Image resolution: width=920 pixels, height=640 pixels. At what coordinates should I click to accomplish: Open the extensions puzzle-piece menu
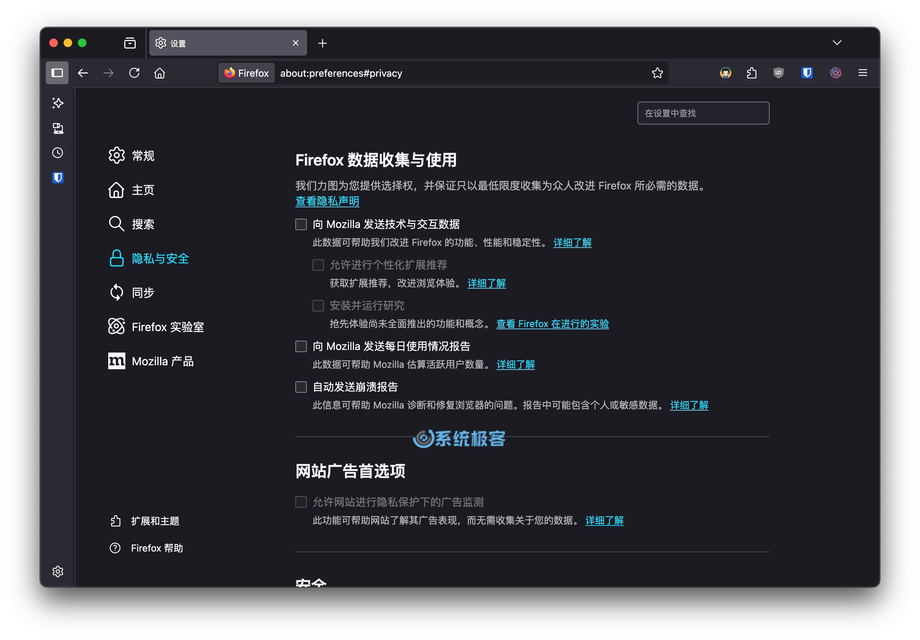point(752,73)
